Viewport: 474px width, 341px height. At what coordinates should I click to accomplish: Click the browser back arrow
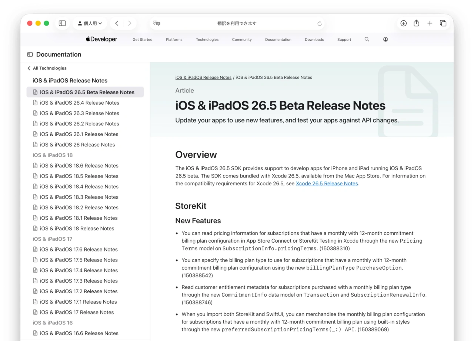(x=117, y=23)
